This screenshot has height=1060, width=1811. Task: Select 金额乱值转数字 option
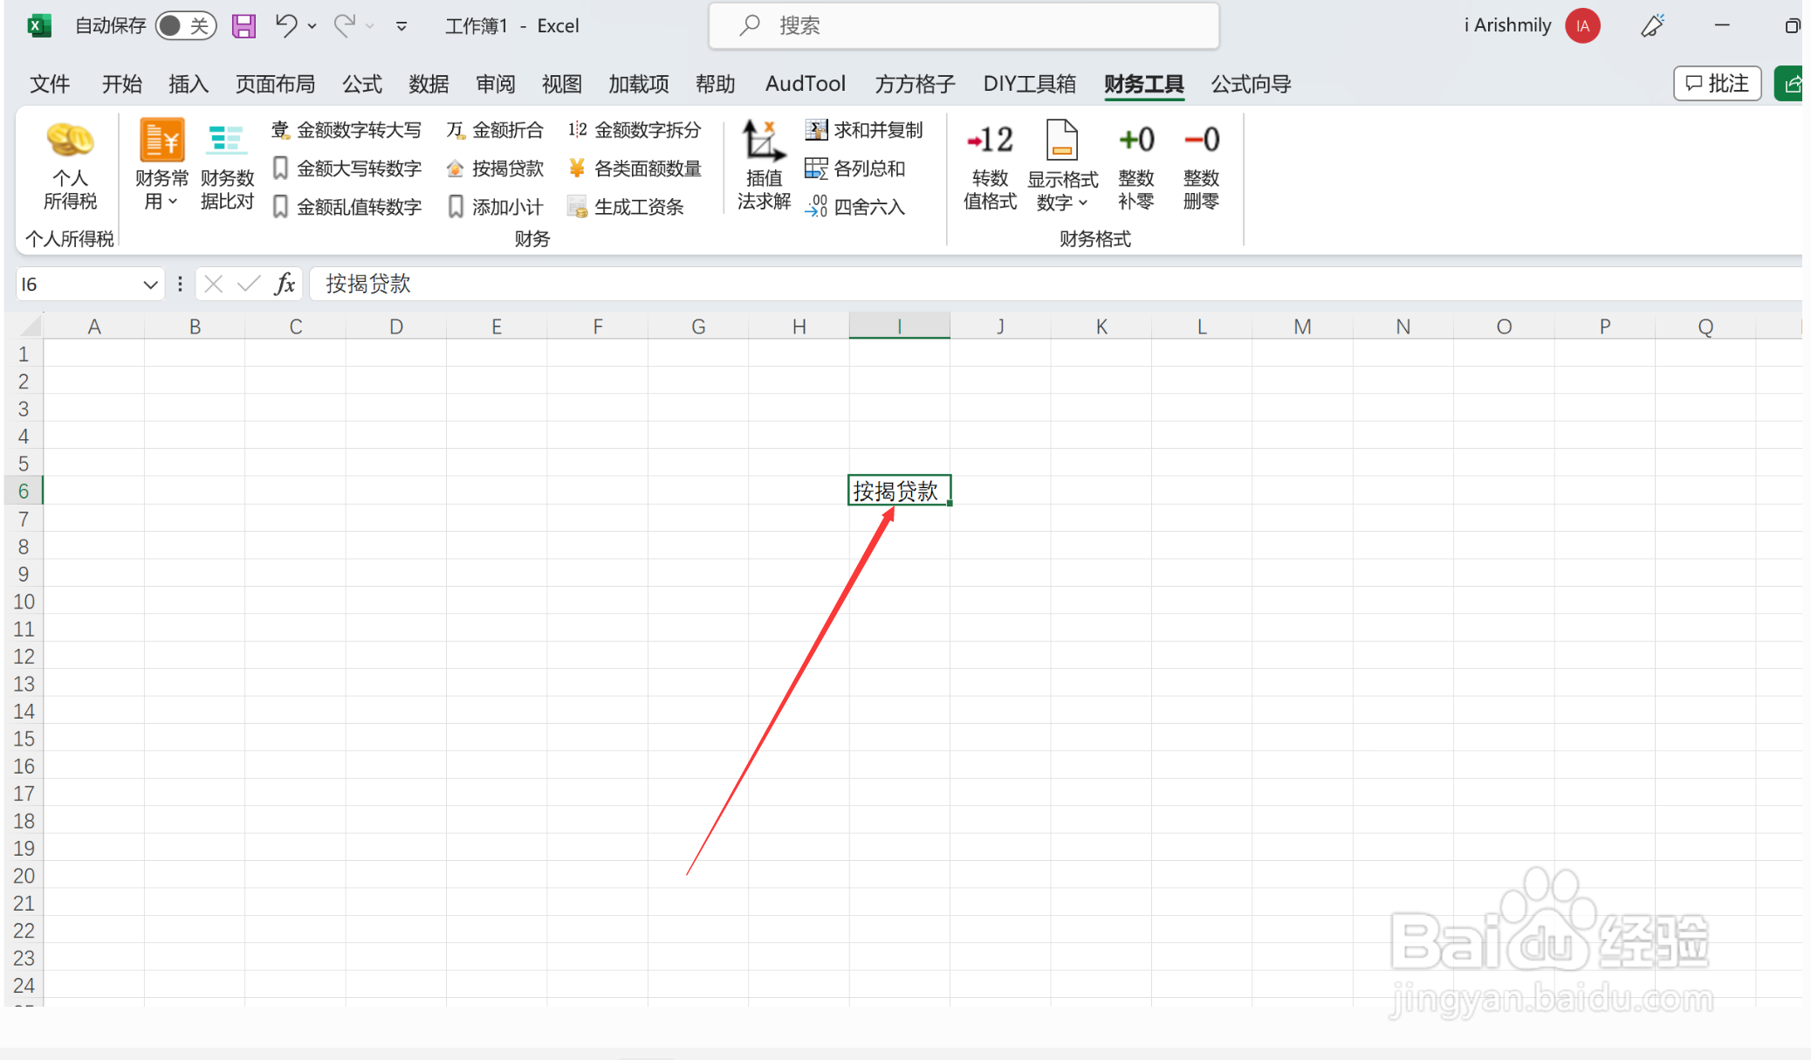346,207
